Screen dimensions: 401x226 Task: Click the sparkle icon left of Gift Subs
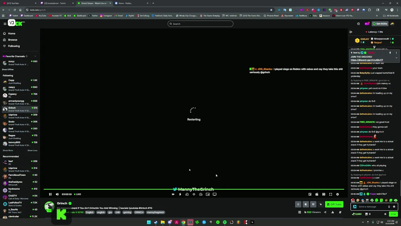pyautogui.click(x=320, y=204)
